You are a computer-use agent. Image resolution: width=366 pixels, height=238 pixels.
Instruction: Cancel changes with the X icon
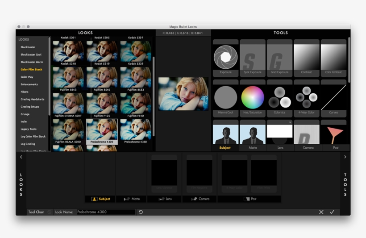321,212
